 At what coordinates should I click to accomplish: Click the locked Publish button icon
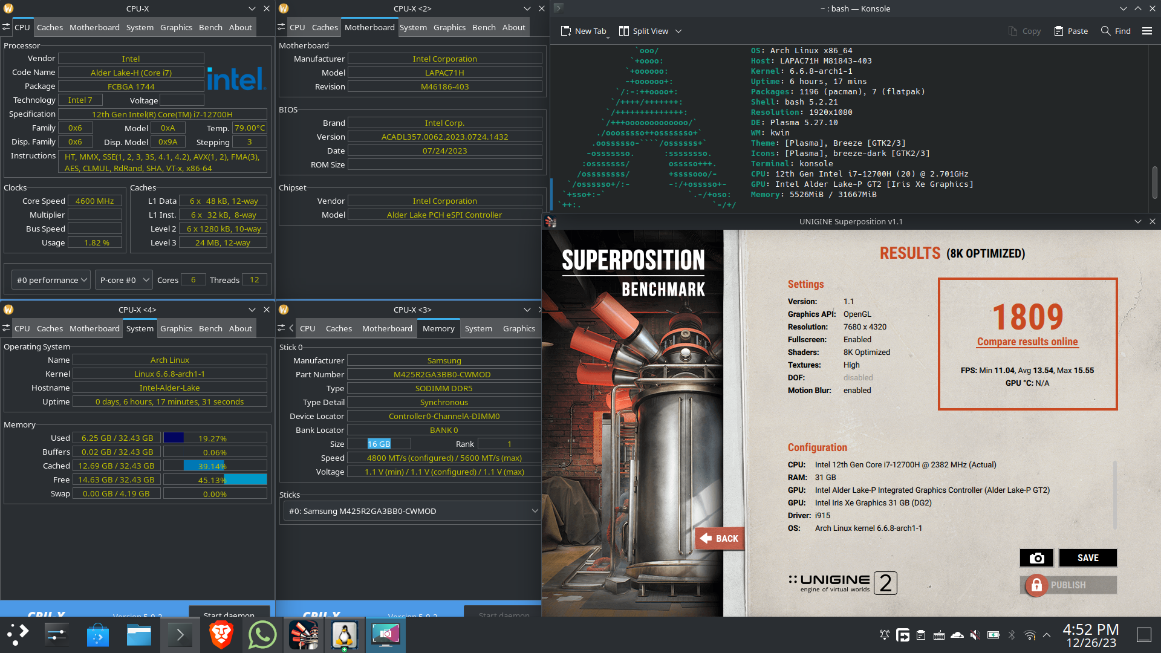[x=1036, y=585]
